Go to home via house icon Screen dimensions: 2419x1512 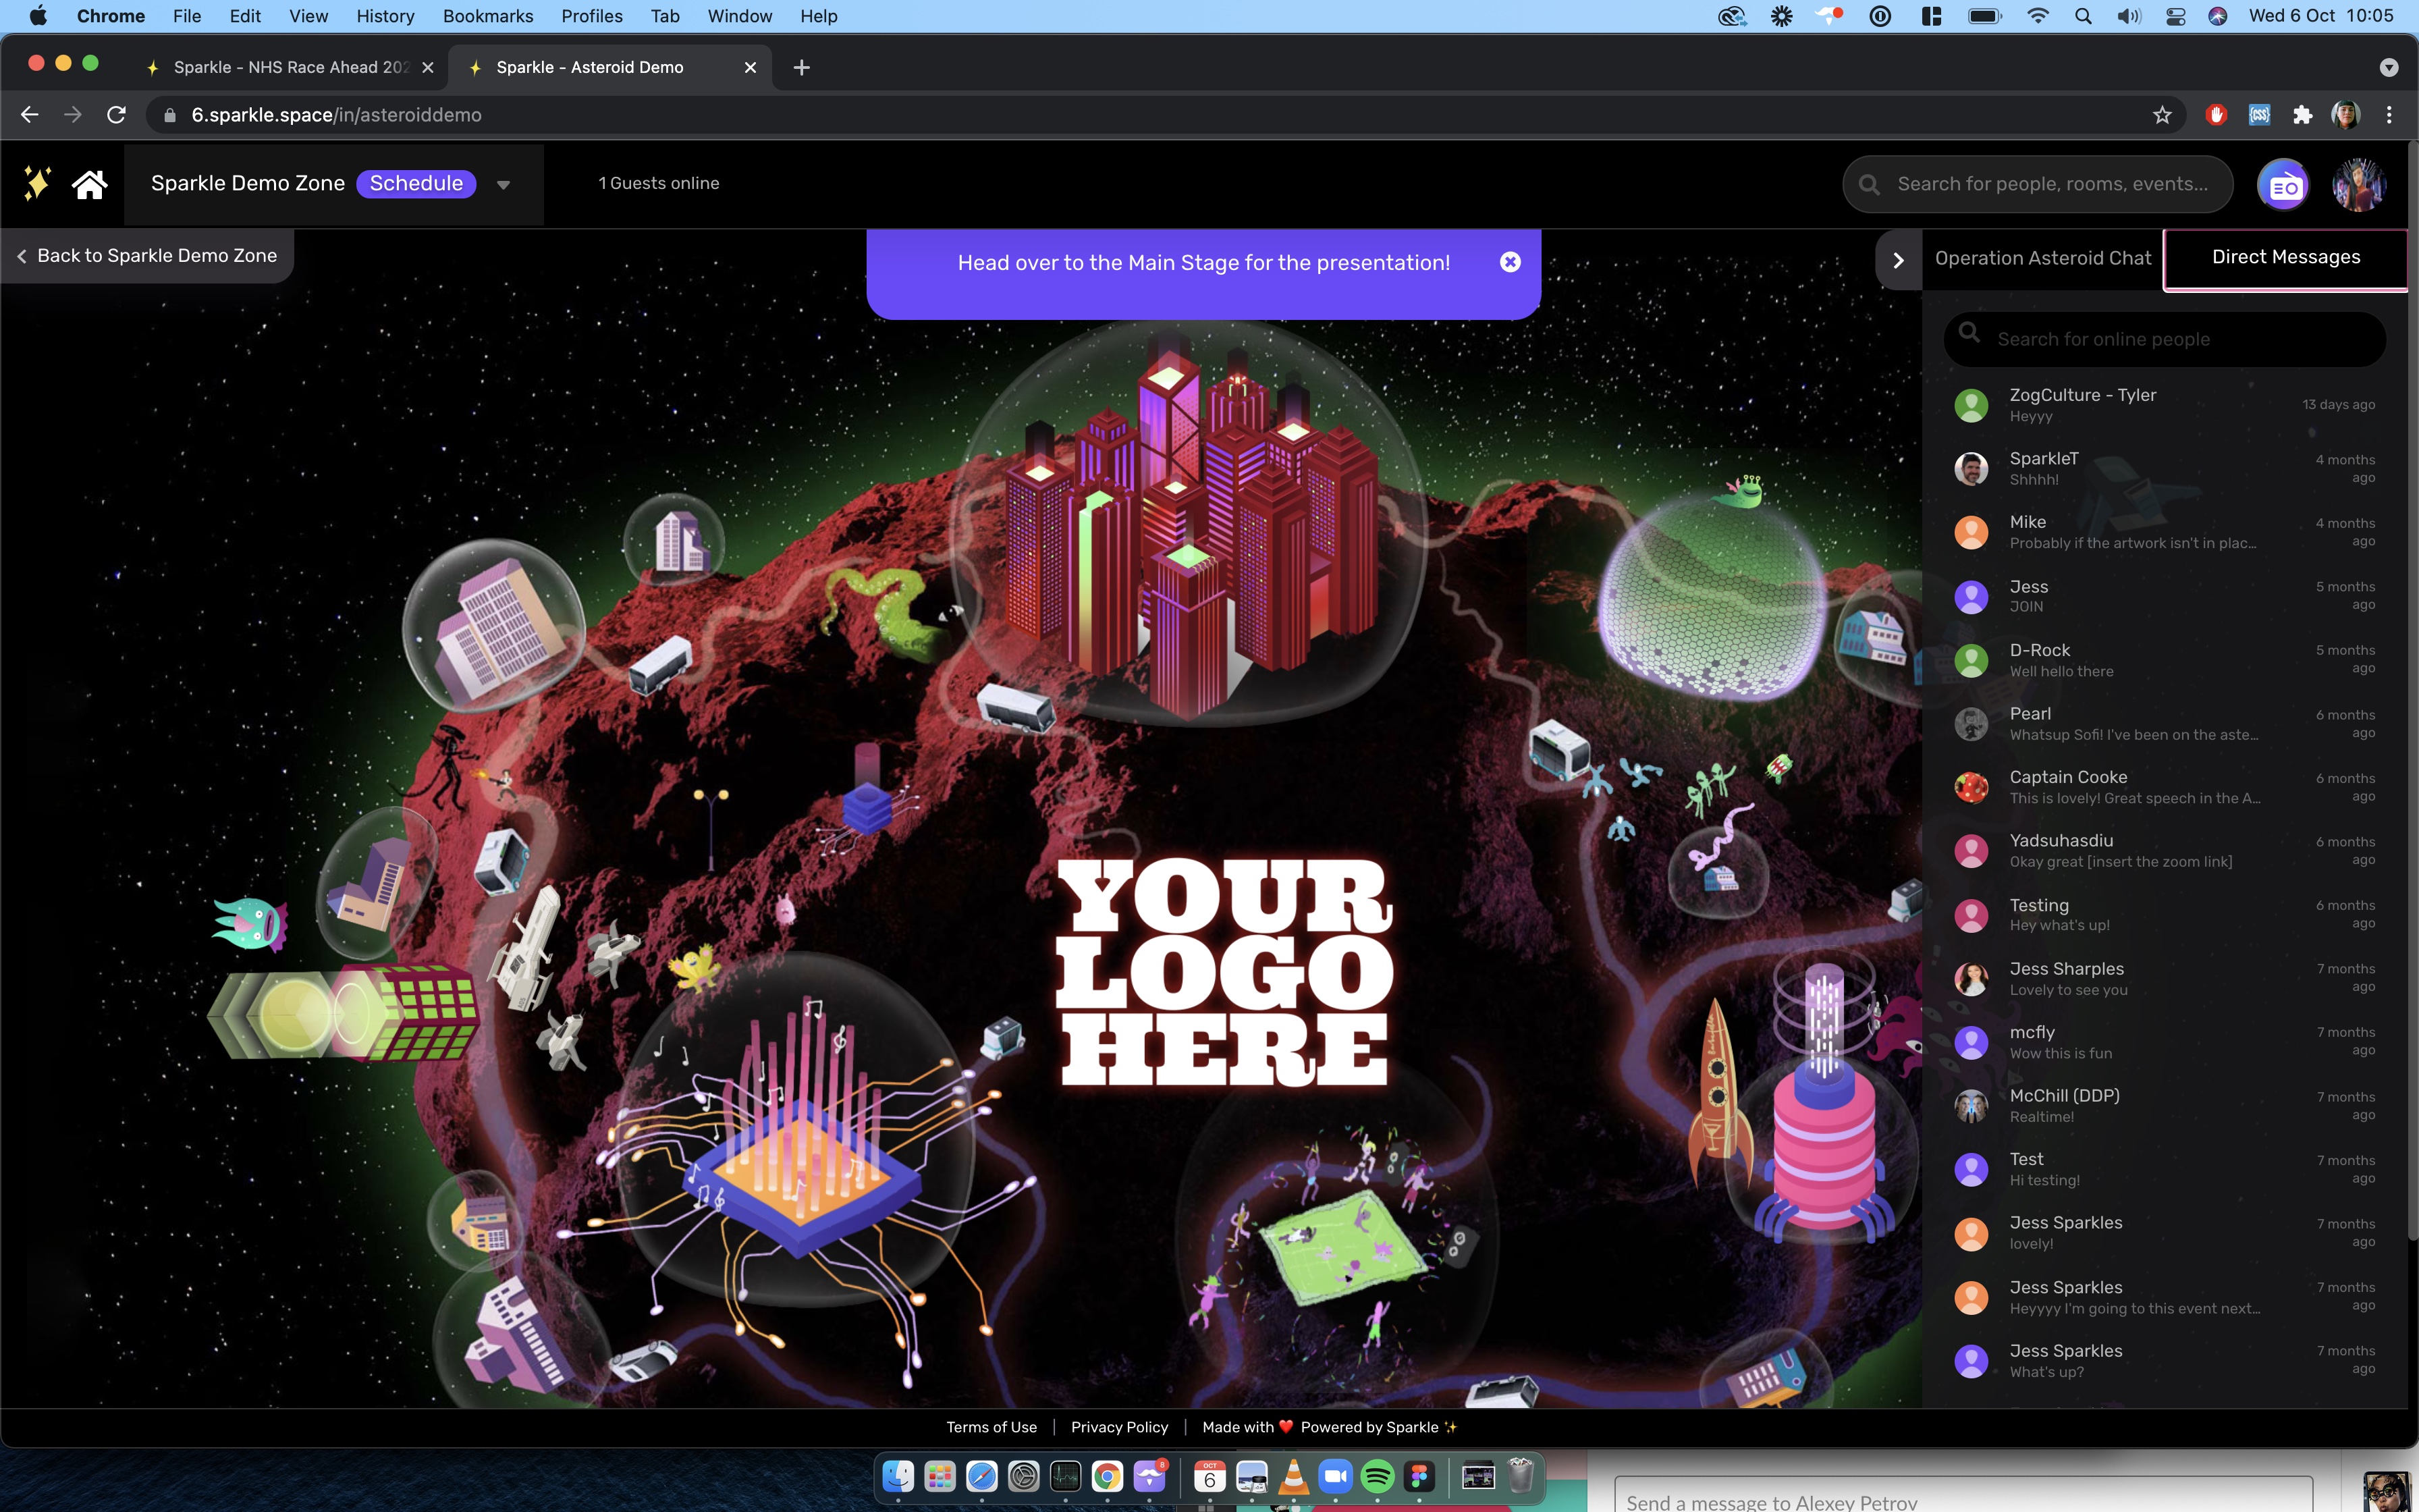pos(89,184)
